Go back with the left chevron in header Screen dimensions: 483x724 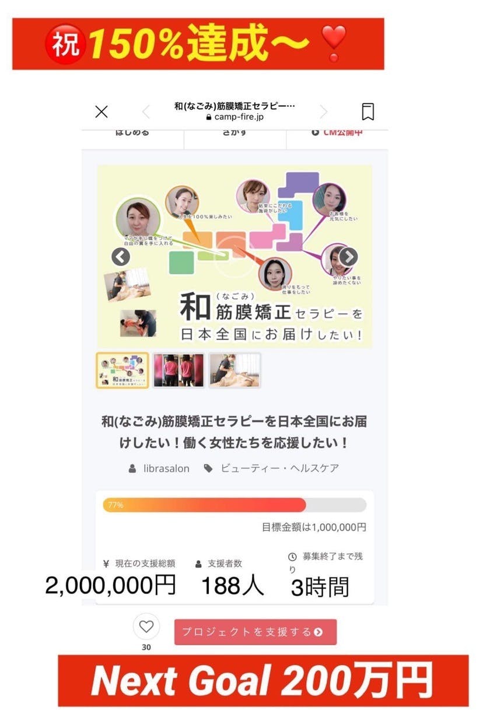(x=146, y=112)
